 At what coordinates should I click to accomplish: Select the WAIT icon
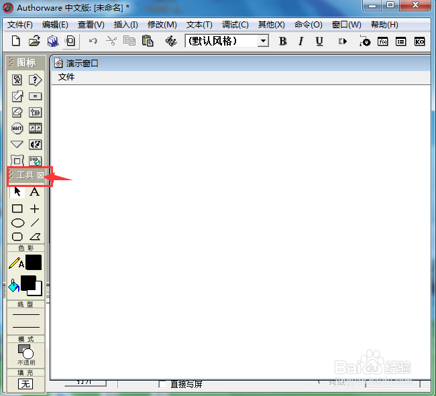pyautogui.click(x=17, y=128)
